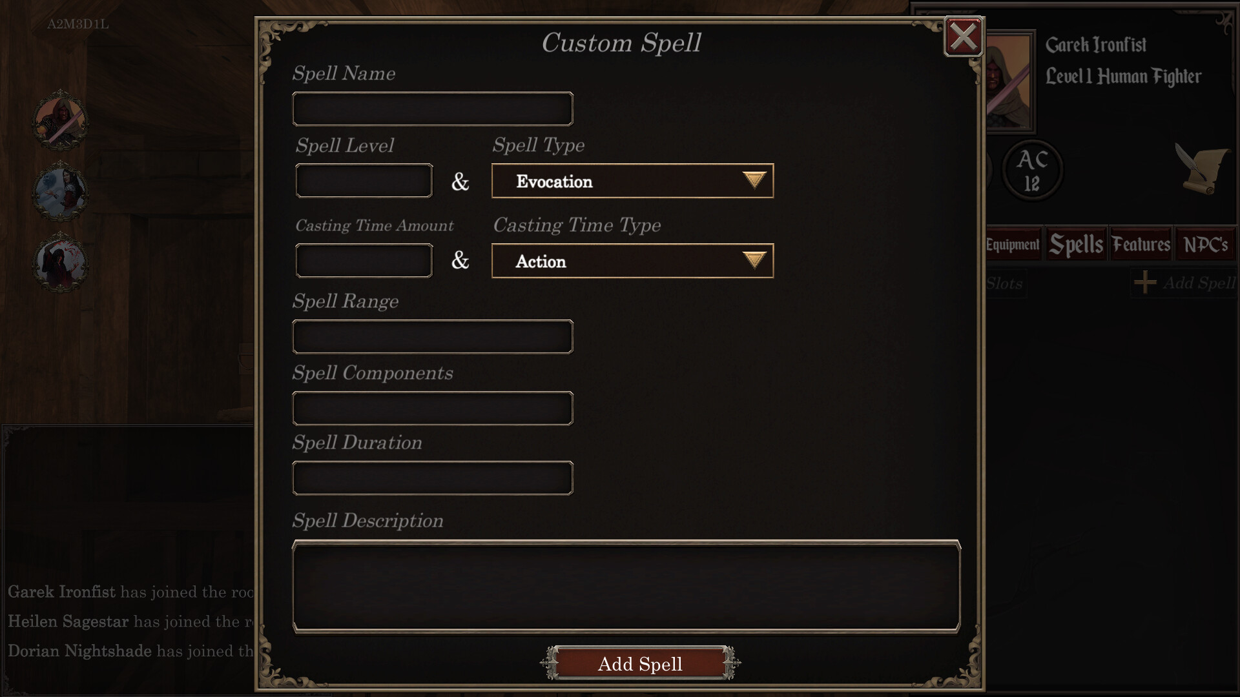Close the Custom Spell dialog
1240x697 pixels.
(x=963, y=37)
